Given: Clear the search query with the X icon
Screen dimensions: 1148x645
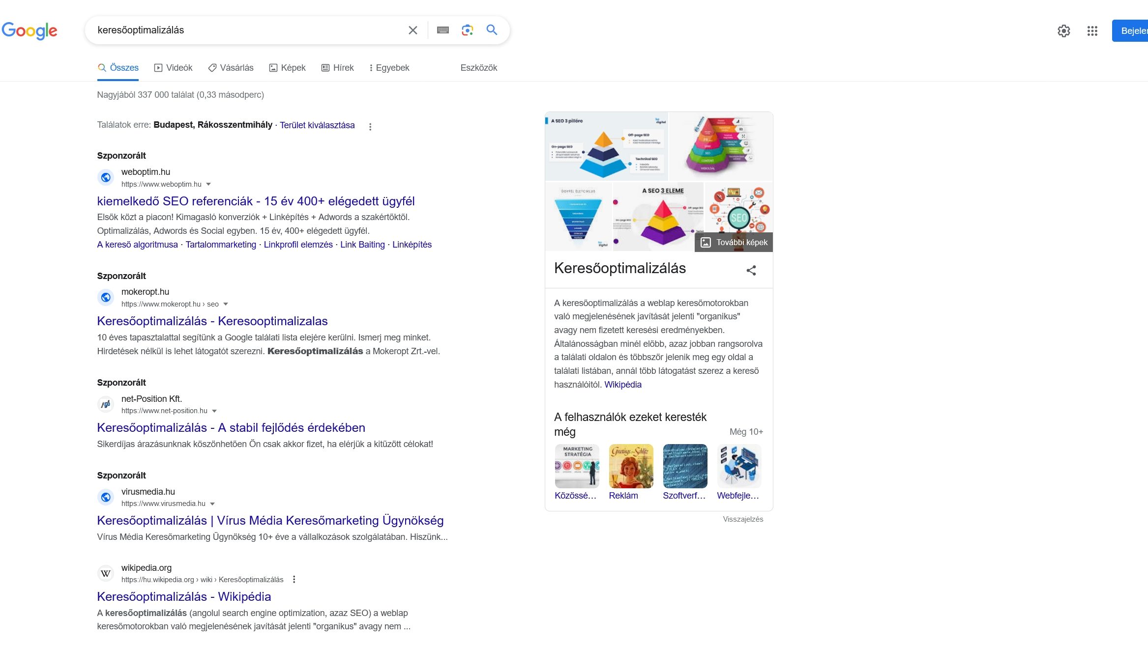Looking at the screenshot, I should [413, 30].
